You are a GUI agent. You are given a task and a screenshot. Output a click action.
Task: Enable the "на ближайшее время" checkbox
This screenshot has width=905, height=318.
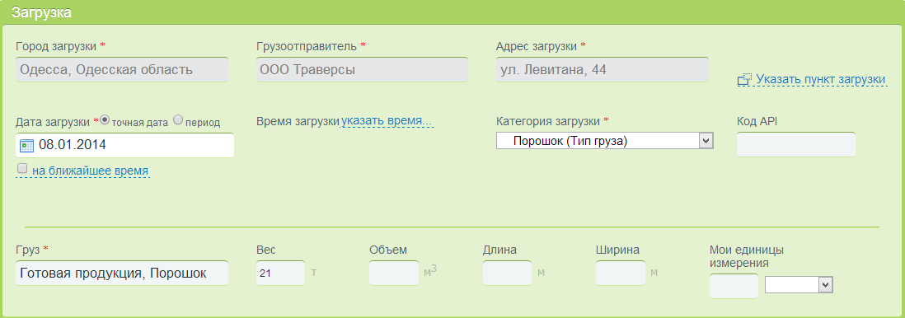22,169
